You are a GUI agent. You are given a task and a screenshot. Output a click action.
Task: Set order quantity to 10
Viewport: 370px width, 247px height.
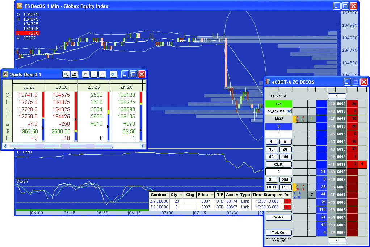(x=272, y=149)
